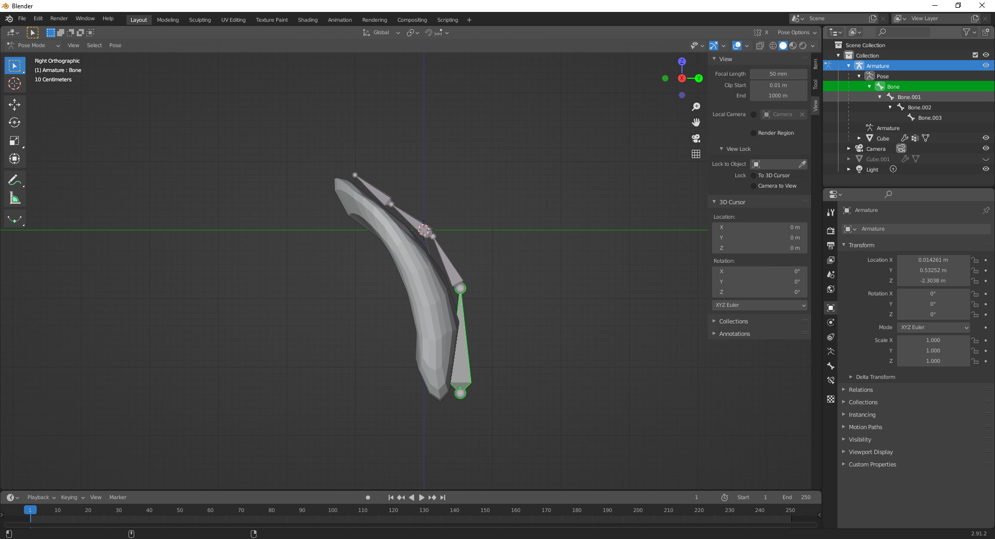This screenshot has height=539, width=995.
Task: Enable Lock To 3D Cursor option
Action: (x=754, y=176)
